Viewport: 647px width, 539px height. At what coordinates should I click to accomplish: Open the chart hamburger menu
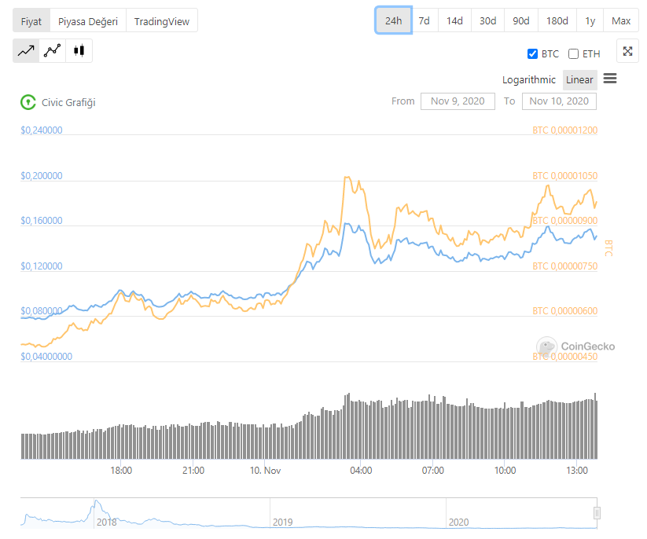tap(609, 79)
